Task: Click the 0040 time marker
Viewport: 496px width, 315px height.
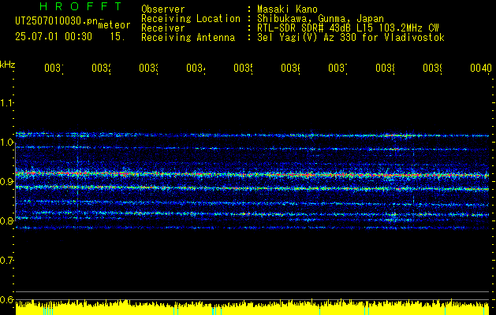Action: pyautogui.click(x=481, y=68)
